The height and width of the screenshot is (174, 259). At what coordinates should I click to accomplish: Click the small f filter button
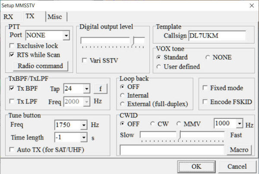(100, 89)
